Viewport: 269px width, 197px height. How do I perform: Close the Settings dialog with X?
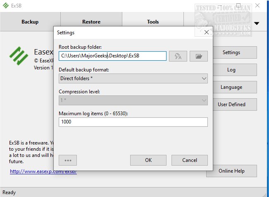click(207, 32)
